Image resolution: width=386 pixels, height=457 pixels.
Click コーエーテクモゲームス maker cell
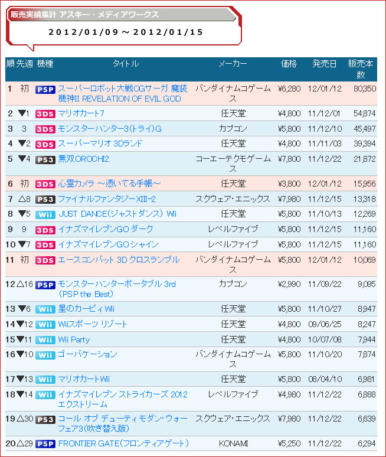(x=233, y=164)
